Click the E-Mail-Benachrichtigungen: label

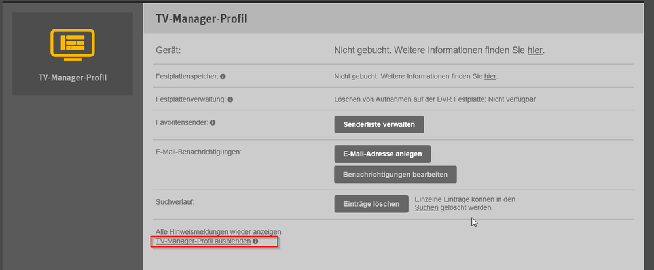click(x=198, y=152)
